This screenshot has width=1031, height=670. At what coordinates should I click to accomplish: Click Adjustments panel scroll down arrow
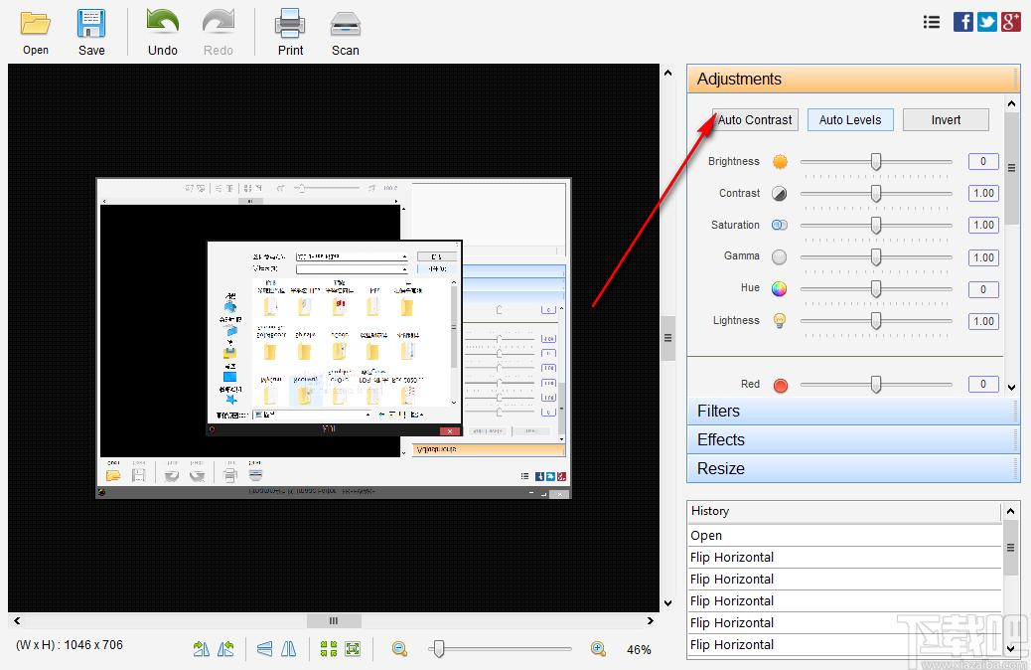click(1011, 387)
